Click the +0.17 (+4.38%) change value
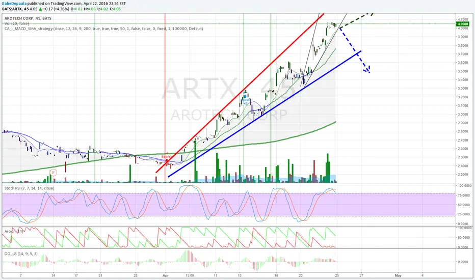Viewport: 475px width, 280px height. (55, 9)
